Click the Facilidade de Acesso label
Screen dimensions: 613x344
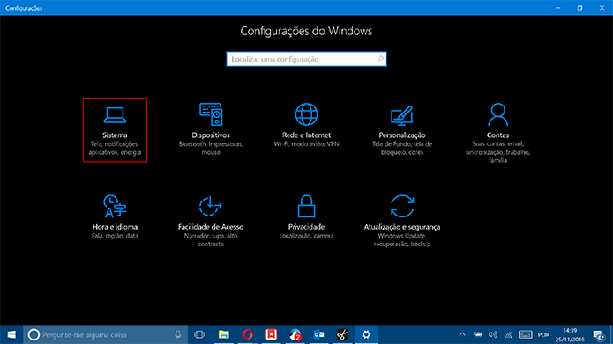(211, 227)
